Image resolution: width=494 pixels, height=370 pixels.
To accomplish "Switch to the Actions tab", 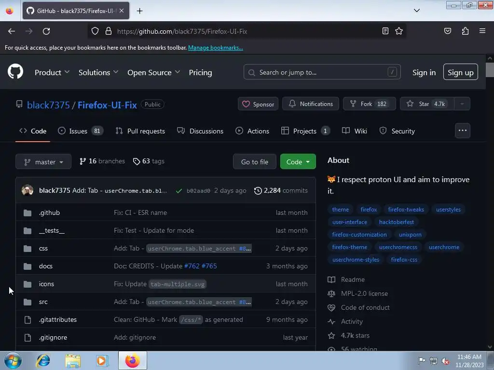I will tap(252, 131).
